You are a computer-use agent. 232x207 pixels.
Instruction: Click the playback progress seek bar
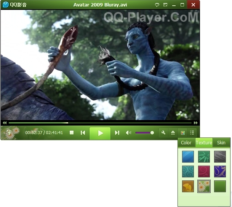coord(100,123)
